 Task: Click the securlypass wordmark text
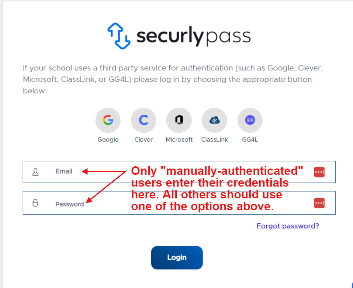pyautogui.click(x=194, y=37)
